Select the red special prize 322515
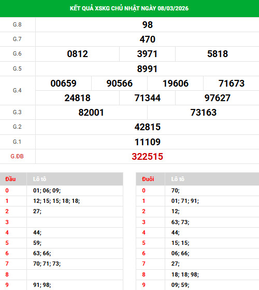The image size is (259, 290). pyautogui.click(x=147, y=157)
